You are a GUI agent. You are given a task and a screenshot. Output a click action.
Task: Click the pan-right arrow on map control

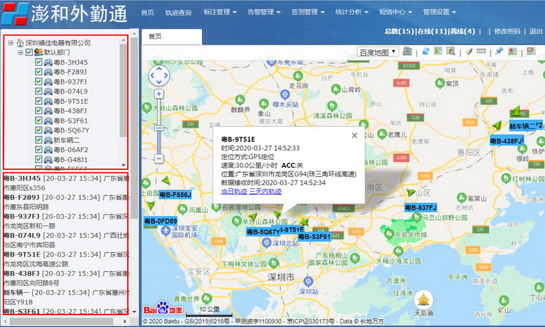click(x=166, y=75)
